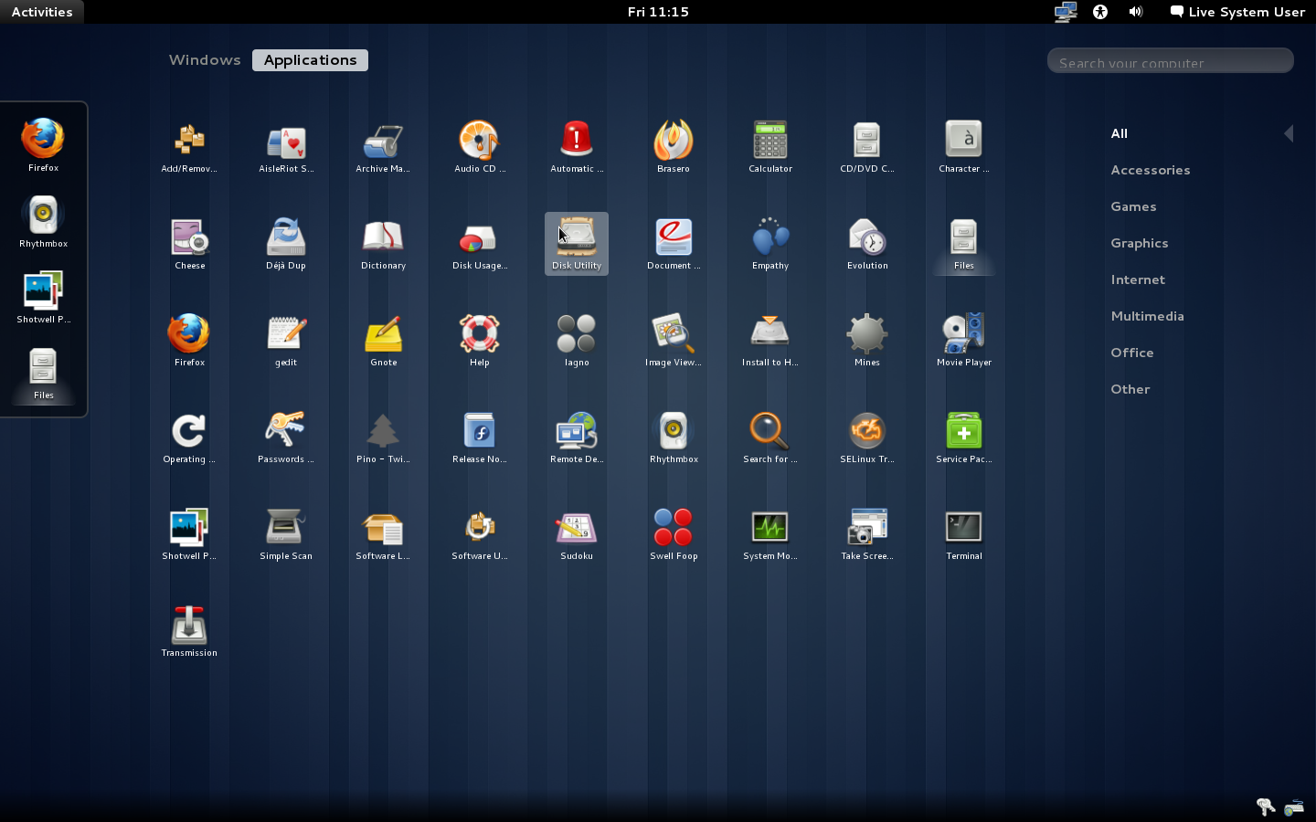Open the Live System User menu

tap(1238, 12)
